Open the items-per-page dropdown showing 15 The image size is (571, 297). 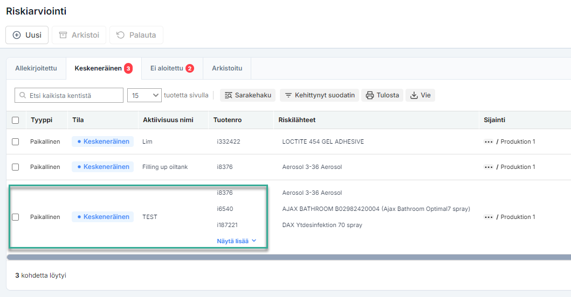click(144, 95)
